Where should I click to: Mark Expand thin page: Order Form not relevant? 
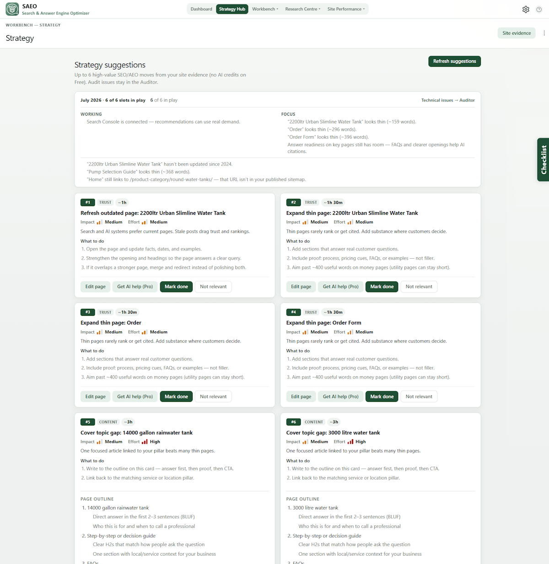[x=419, y=397]
